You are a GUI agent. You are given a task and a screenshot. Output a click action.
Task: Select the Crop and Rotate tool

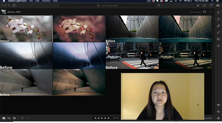tap(218, 19)
